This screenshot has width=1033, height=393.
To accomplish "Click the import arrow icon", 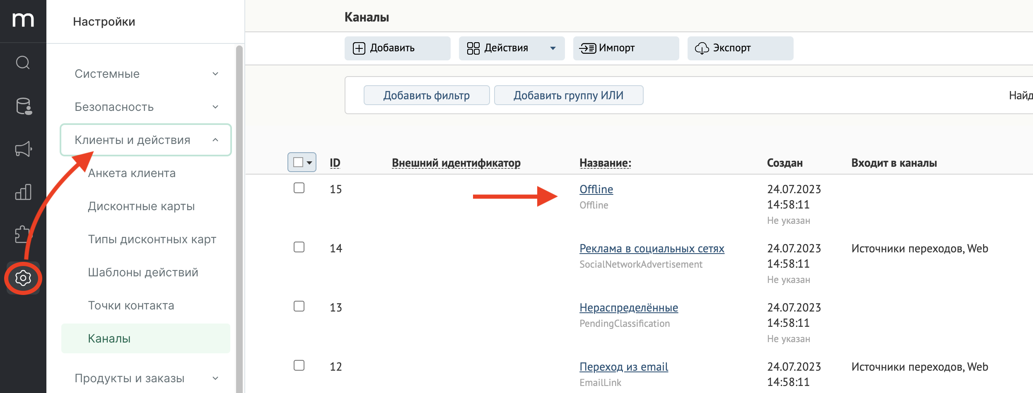I will tap(588, 48).
